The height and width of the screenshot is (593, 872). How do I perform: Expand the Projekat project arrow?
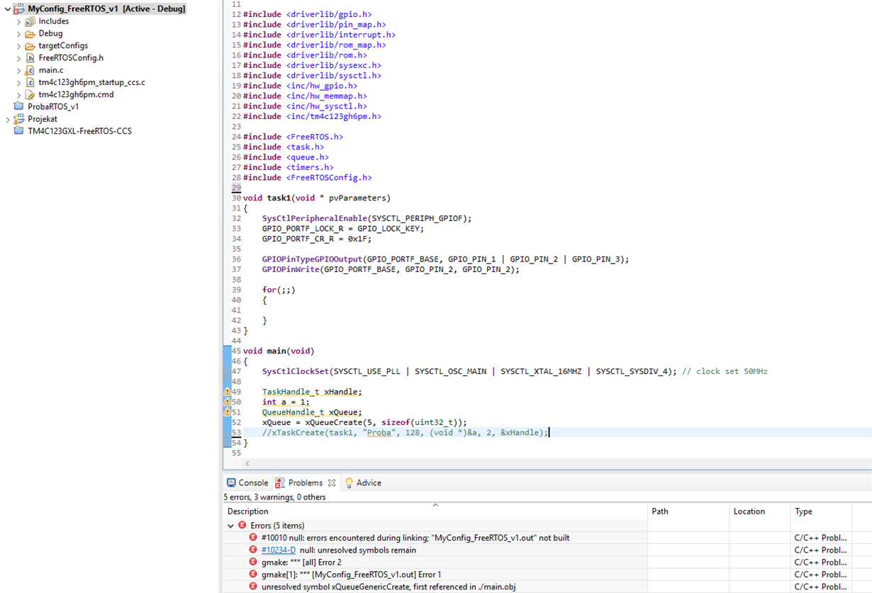pos(8,120)
